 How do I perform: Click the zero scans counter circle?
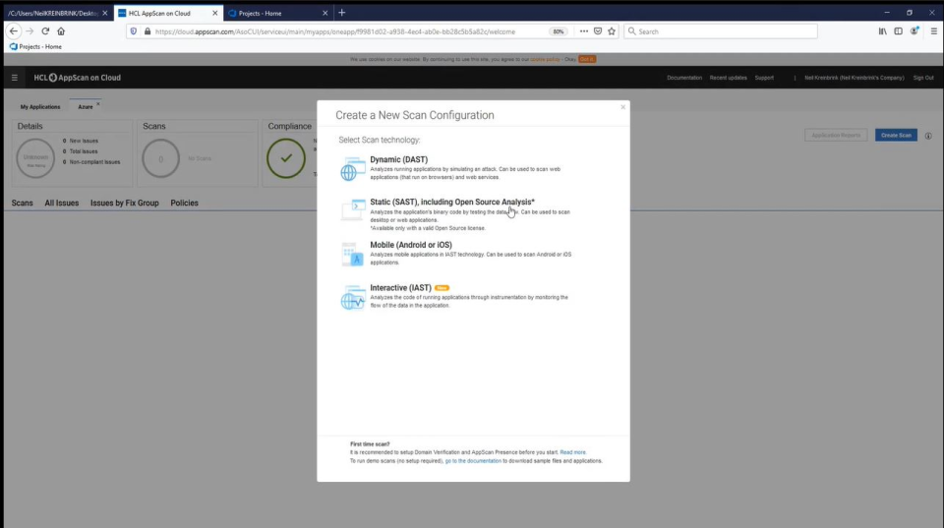pyautogui.click(x=160, y=159)
